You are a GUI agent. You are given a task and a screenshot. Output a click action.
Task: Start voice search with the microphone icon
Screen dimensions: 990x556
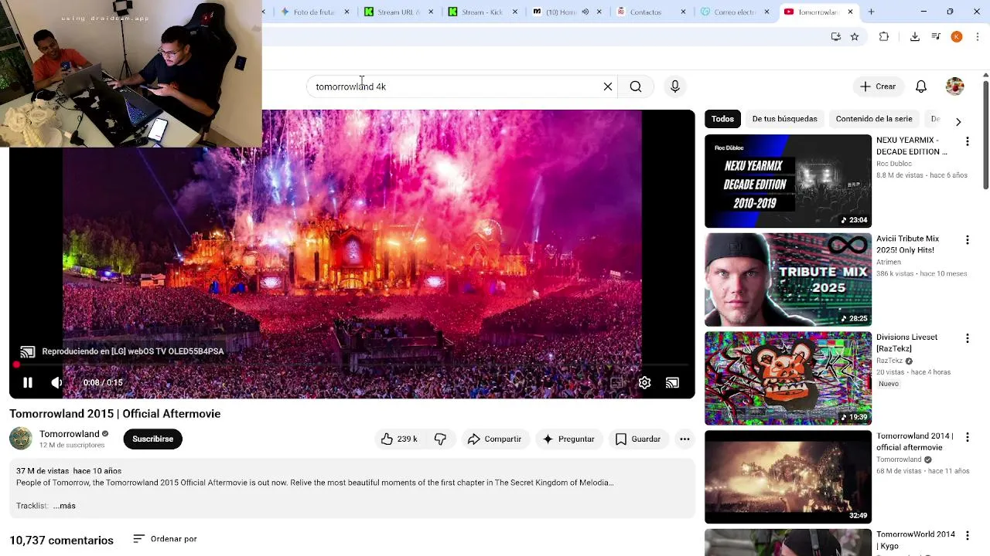(x=675, y=86)
